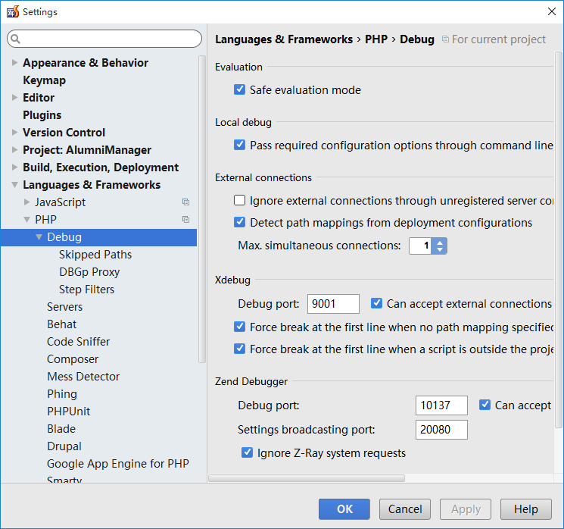
Task: Expand the Appearance & Behavior node
Action: pos(14,63)
